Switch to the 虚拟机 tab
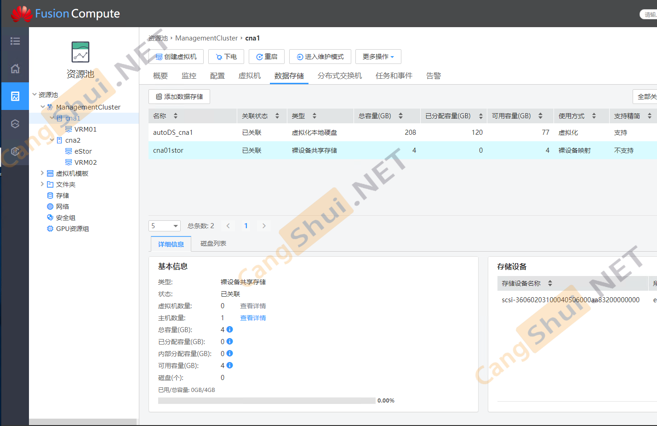Viewport: 657px width, 426px height. (250, 76)
